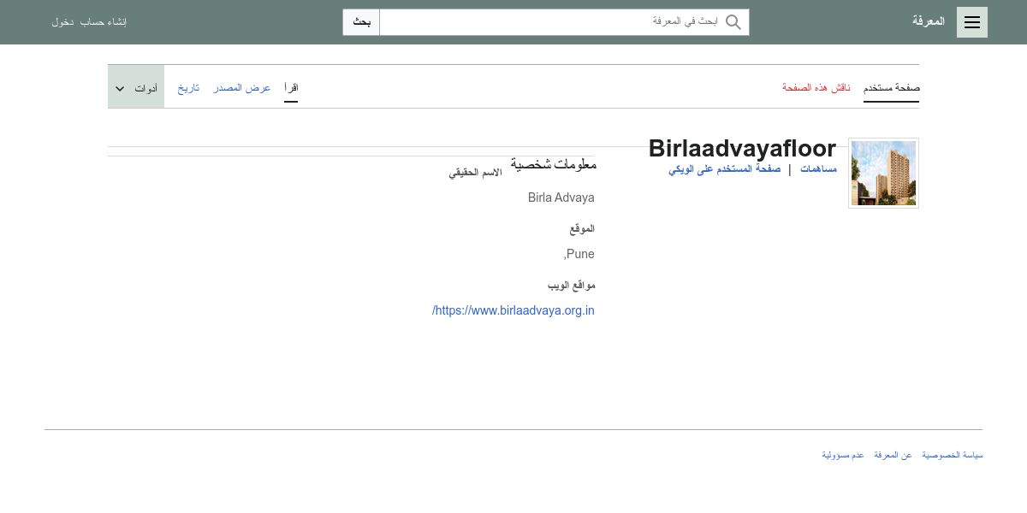
Task: Click the Birlaadvayafloor profile picture thumbnail
Action: (883, 173)
